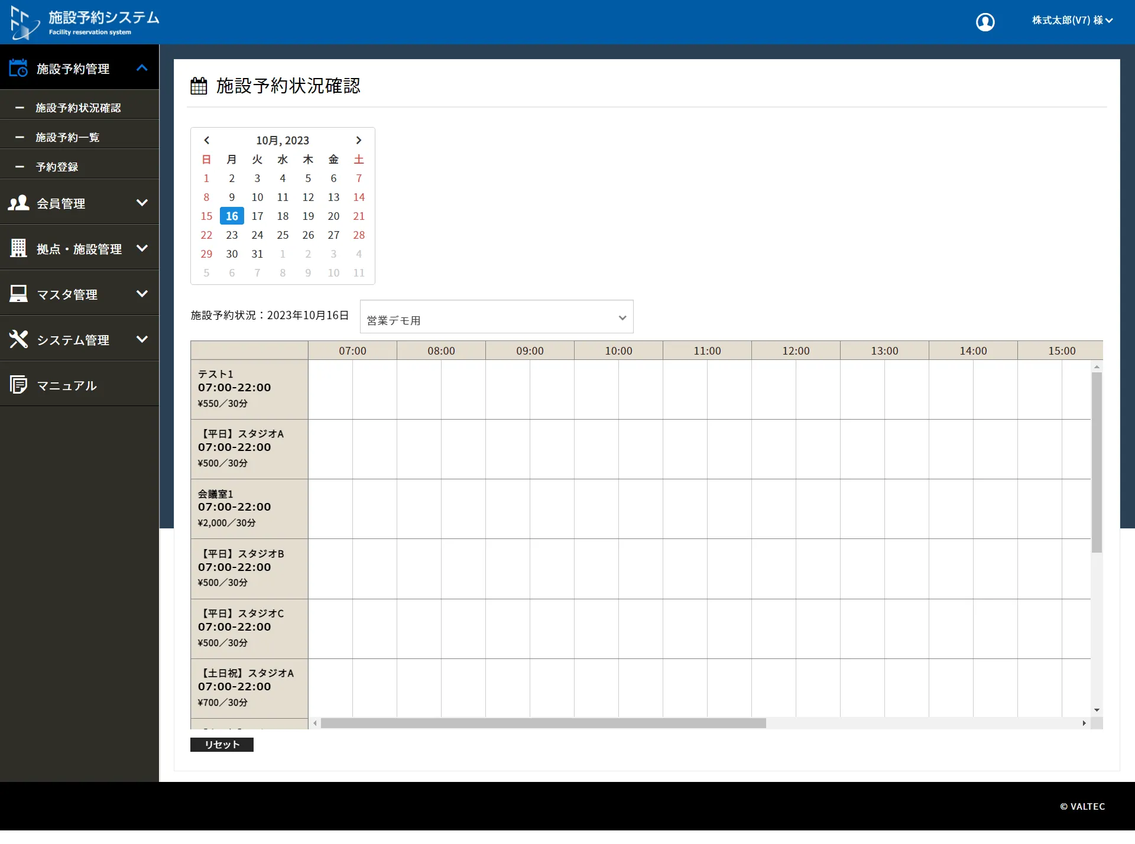The width and height of the screenshot is (1135, 844).
Task: Select October 17 in the calendar
Action: coord(257,216)
